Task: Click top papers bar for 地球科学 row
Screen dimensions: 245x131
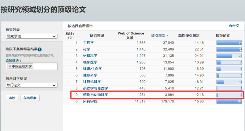Action: (x=229, y=75)
